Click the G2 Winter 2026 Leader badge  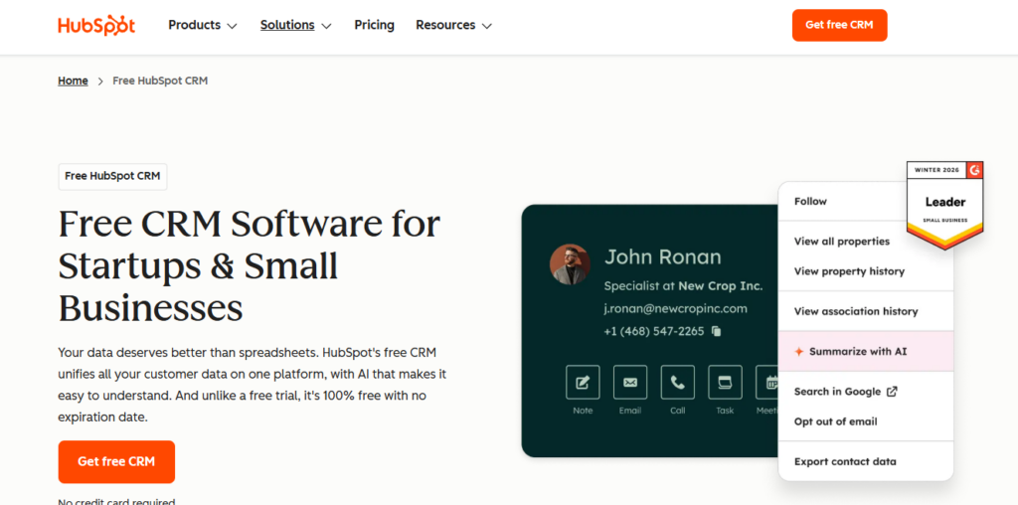click(944, 205)
